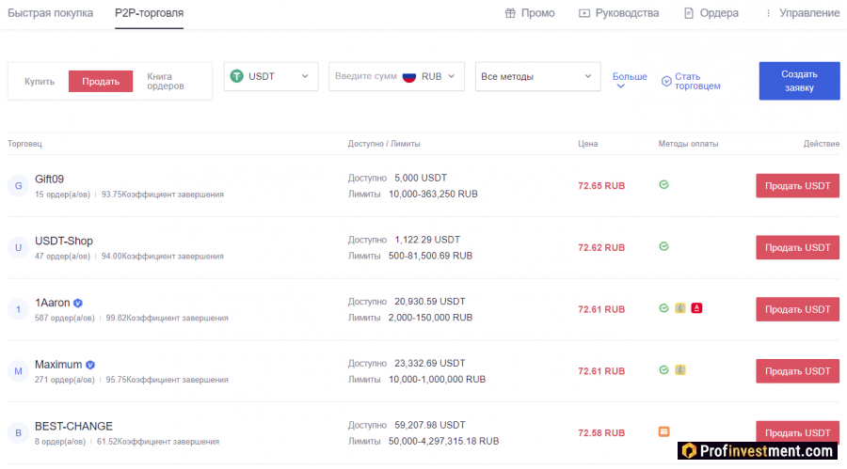Click Maximum avatar circle M
This screenshot has width=847, height=469.
(x=19, y=370)
